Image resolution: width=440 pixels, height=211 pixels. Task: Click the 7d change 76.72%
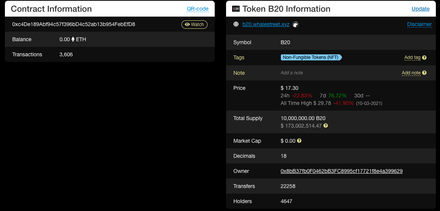[x=337, y=95]
